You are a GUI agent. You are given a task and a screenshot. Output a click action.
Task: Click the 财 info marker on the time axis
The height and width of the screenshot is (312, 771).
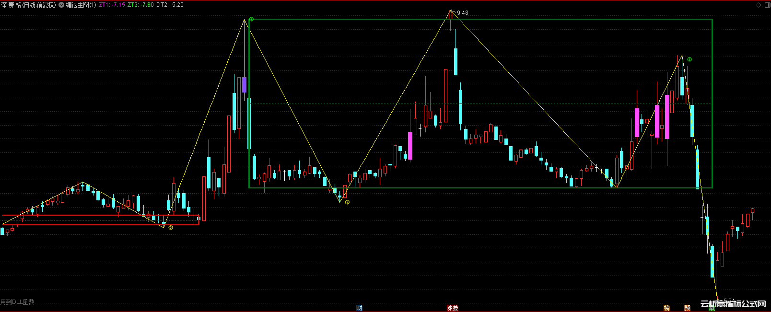point(360,308)
